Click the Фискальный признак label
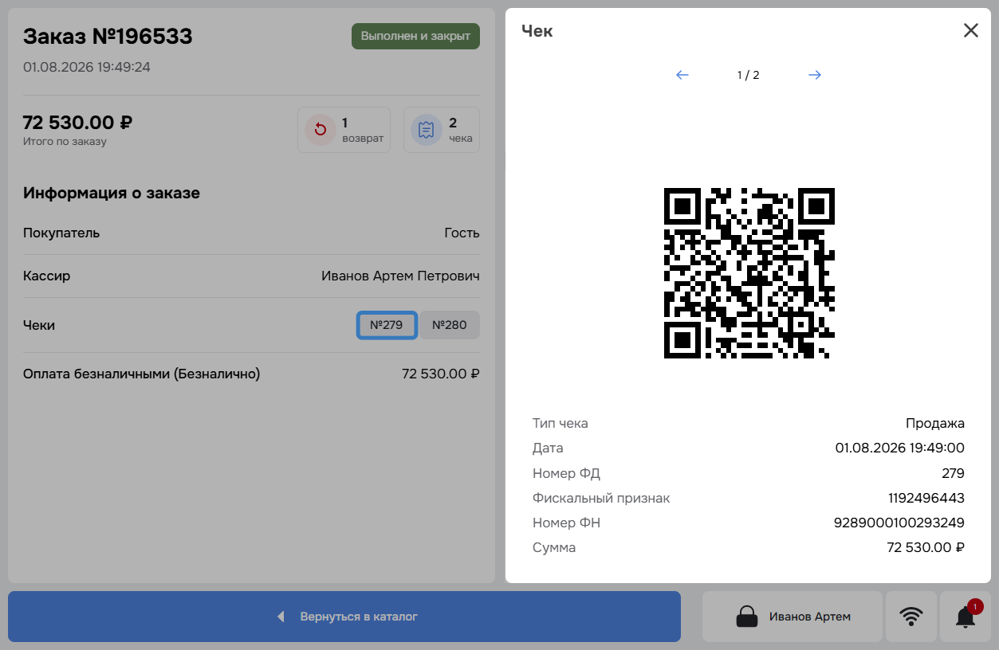999x650 pixels. tap(601, 498)
